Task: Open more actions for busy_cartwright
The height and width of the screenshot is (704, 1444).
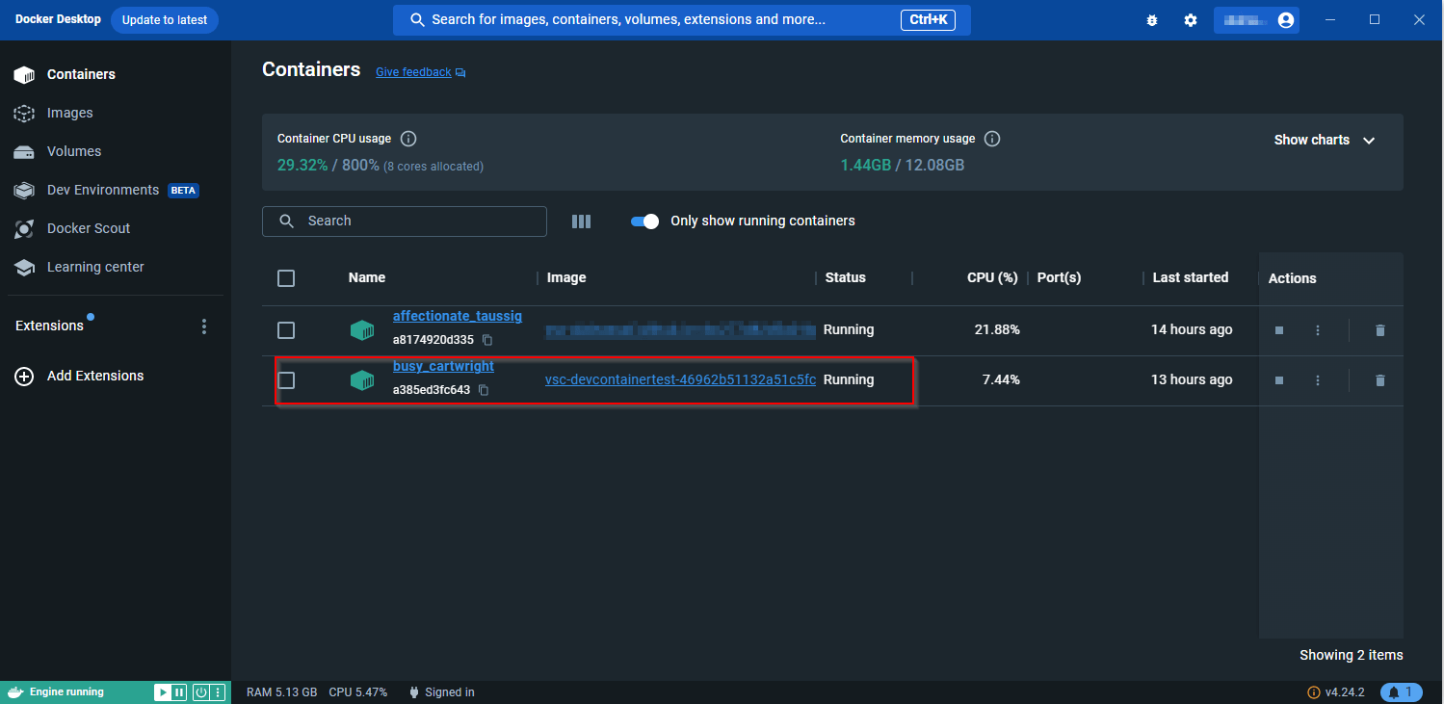Action: (x=1318, y=380)
